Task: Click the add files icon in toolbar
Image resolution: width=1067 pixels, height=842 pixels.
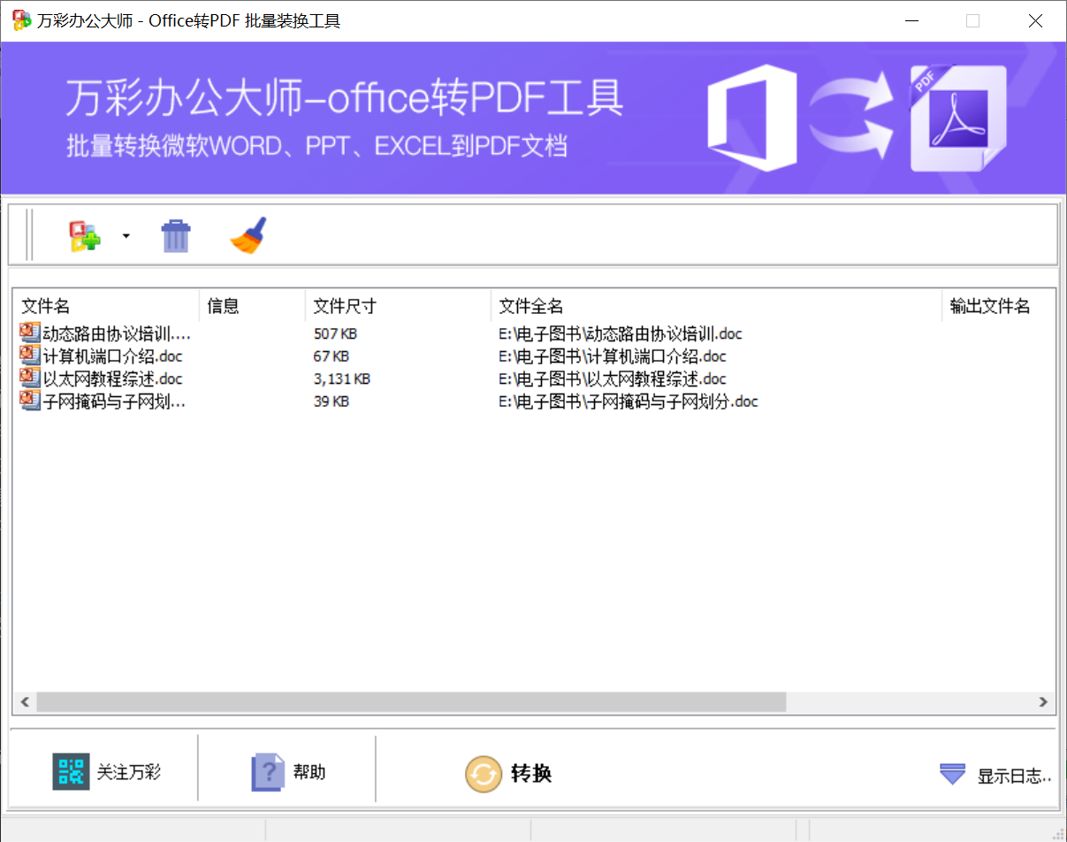Action: 85,236
